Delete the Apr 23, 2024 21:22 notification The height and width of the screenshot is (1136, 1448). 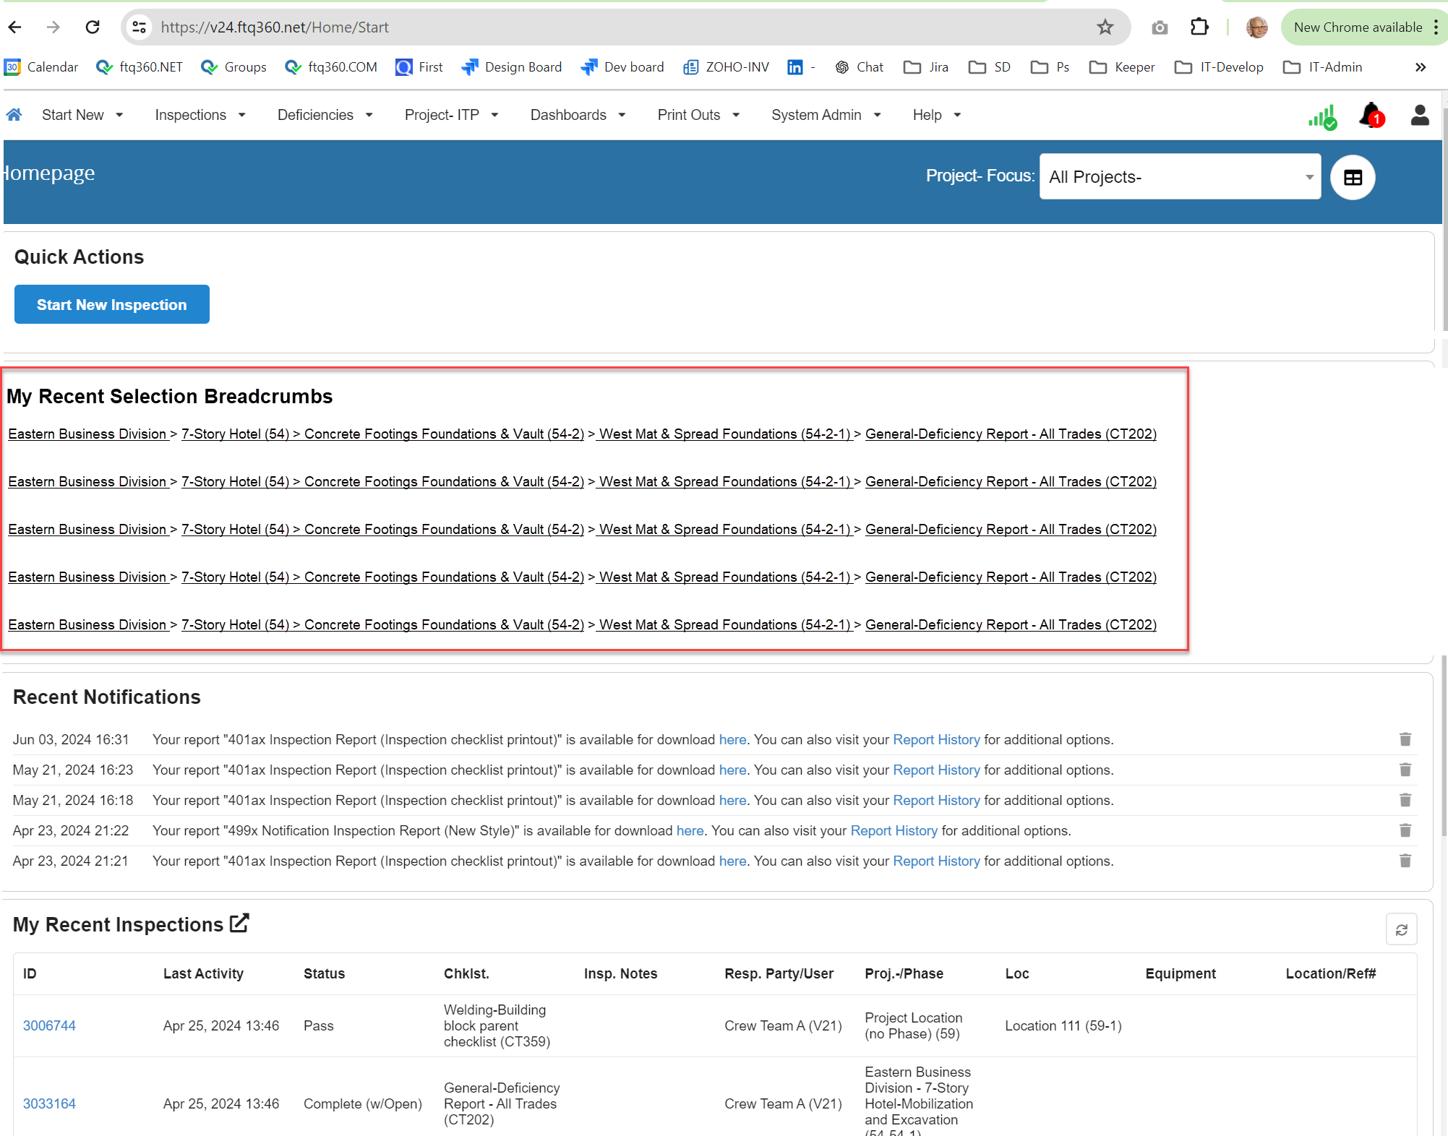pos(1405,830)
